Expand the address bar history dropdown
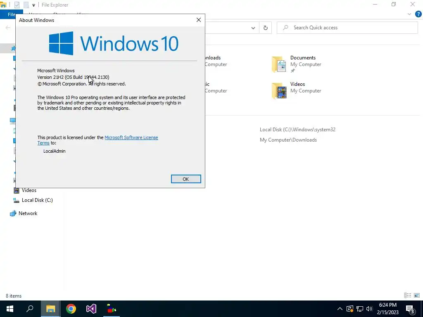423x317 pixels. (x=253, y=28)
